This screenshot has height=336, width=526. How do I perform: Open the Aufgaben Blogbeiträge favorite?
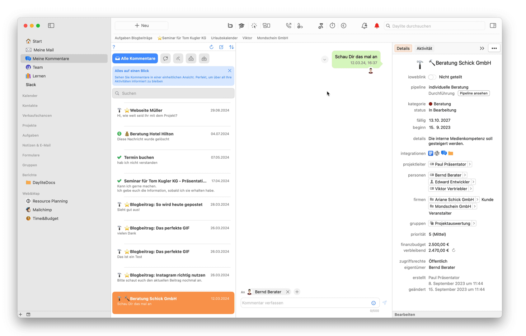[134, 38]
